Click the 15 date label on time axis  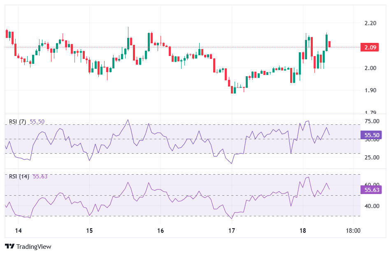[x=90, y=230]
